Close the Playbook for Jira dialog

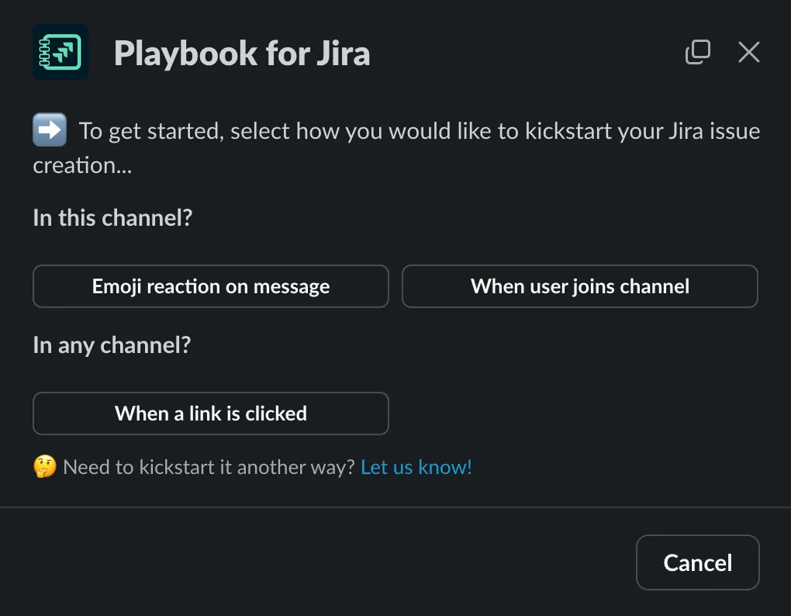click(748, 52)
